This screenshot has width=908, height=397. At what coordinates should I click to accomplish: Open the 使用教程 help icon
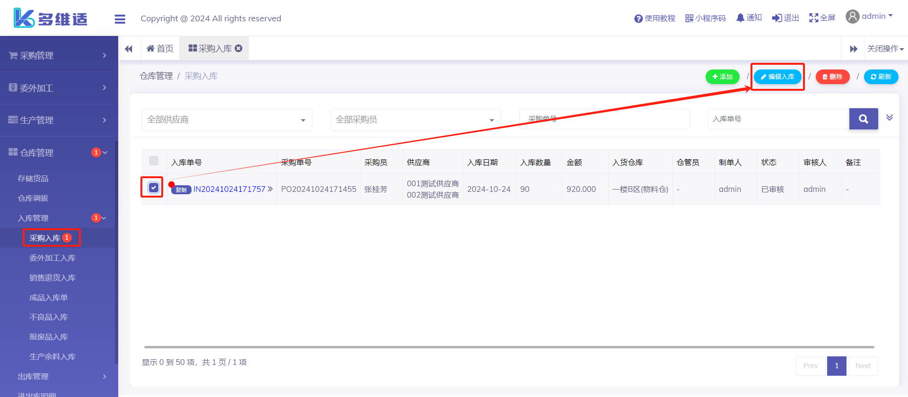638,18
